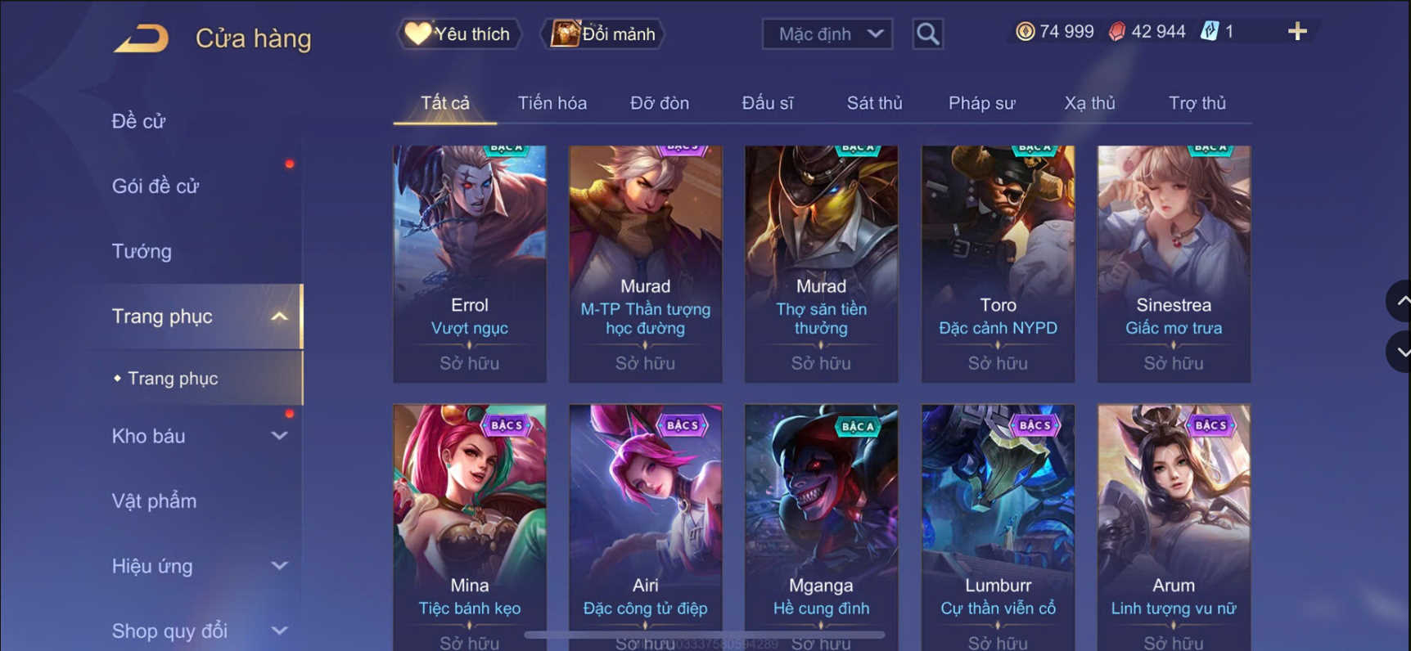Click the horizontal scroll bar at bottom
1411x651 pixels.
pyautogui.click(x=705, y=635)
